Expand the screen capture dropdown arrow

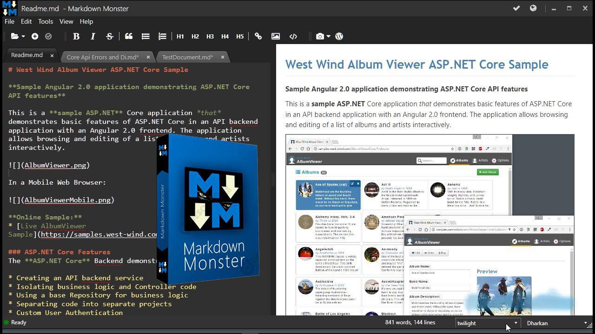pyautogui.click(x=328, y=37)
